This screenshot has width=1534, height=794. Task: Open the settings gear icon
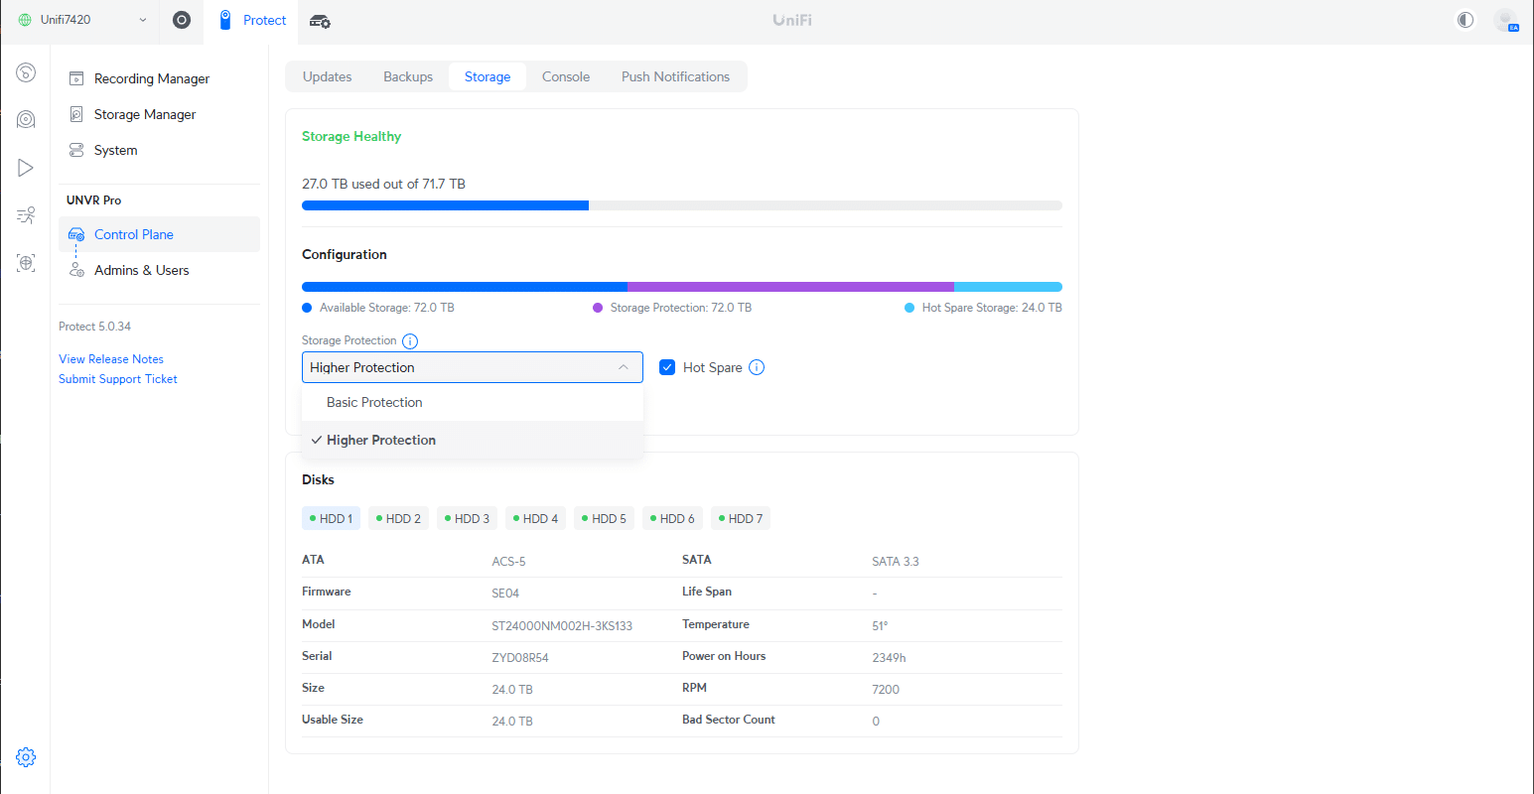[26, 757]
